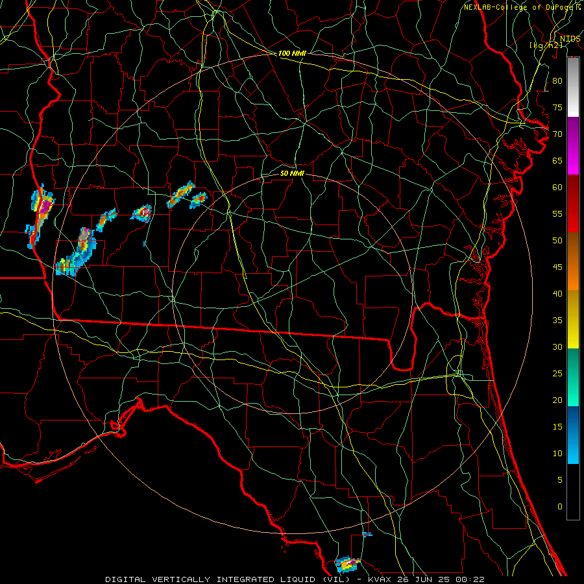Click the 75 value on the VIL scale
This screenshot has width=584, height=584.
tap(557, 107)
